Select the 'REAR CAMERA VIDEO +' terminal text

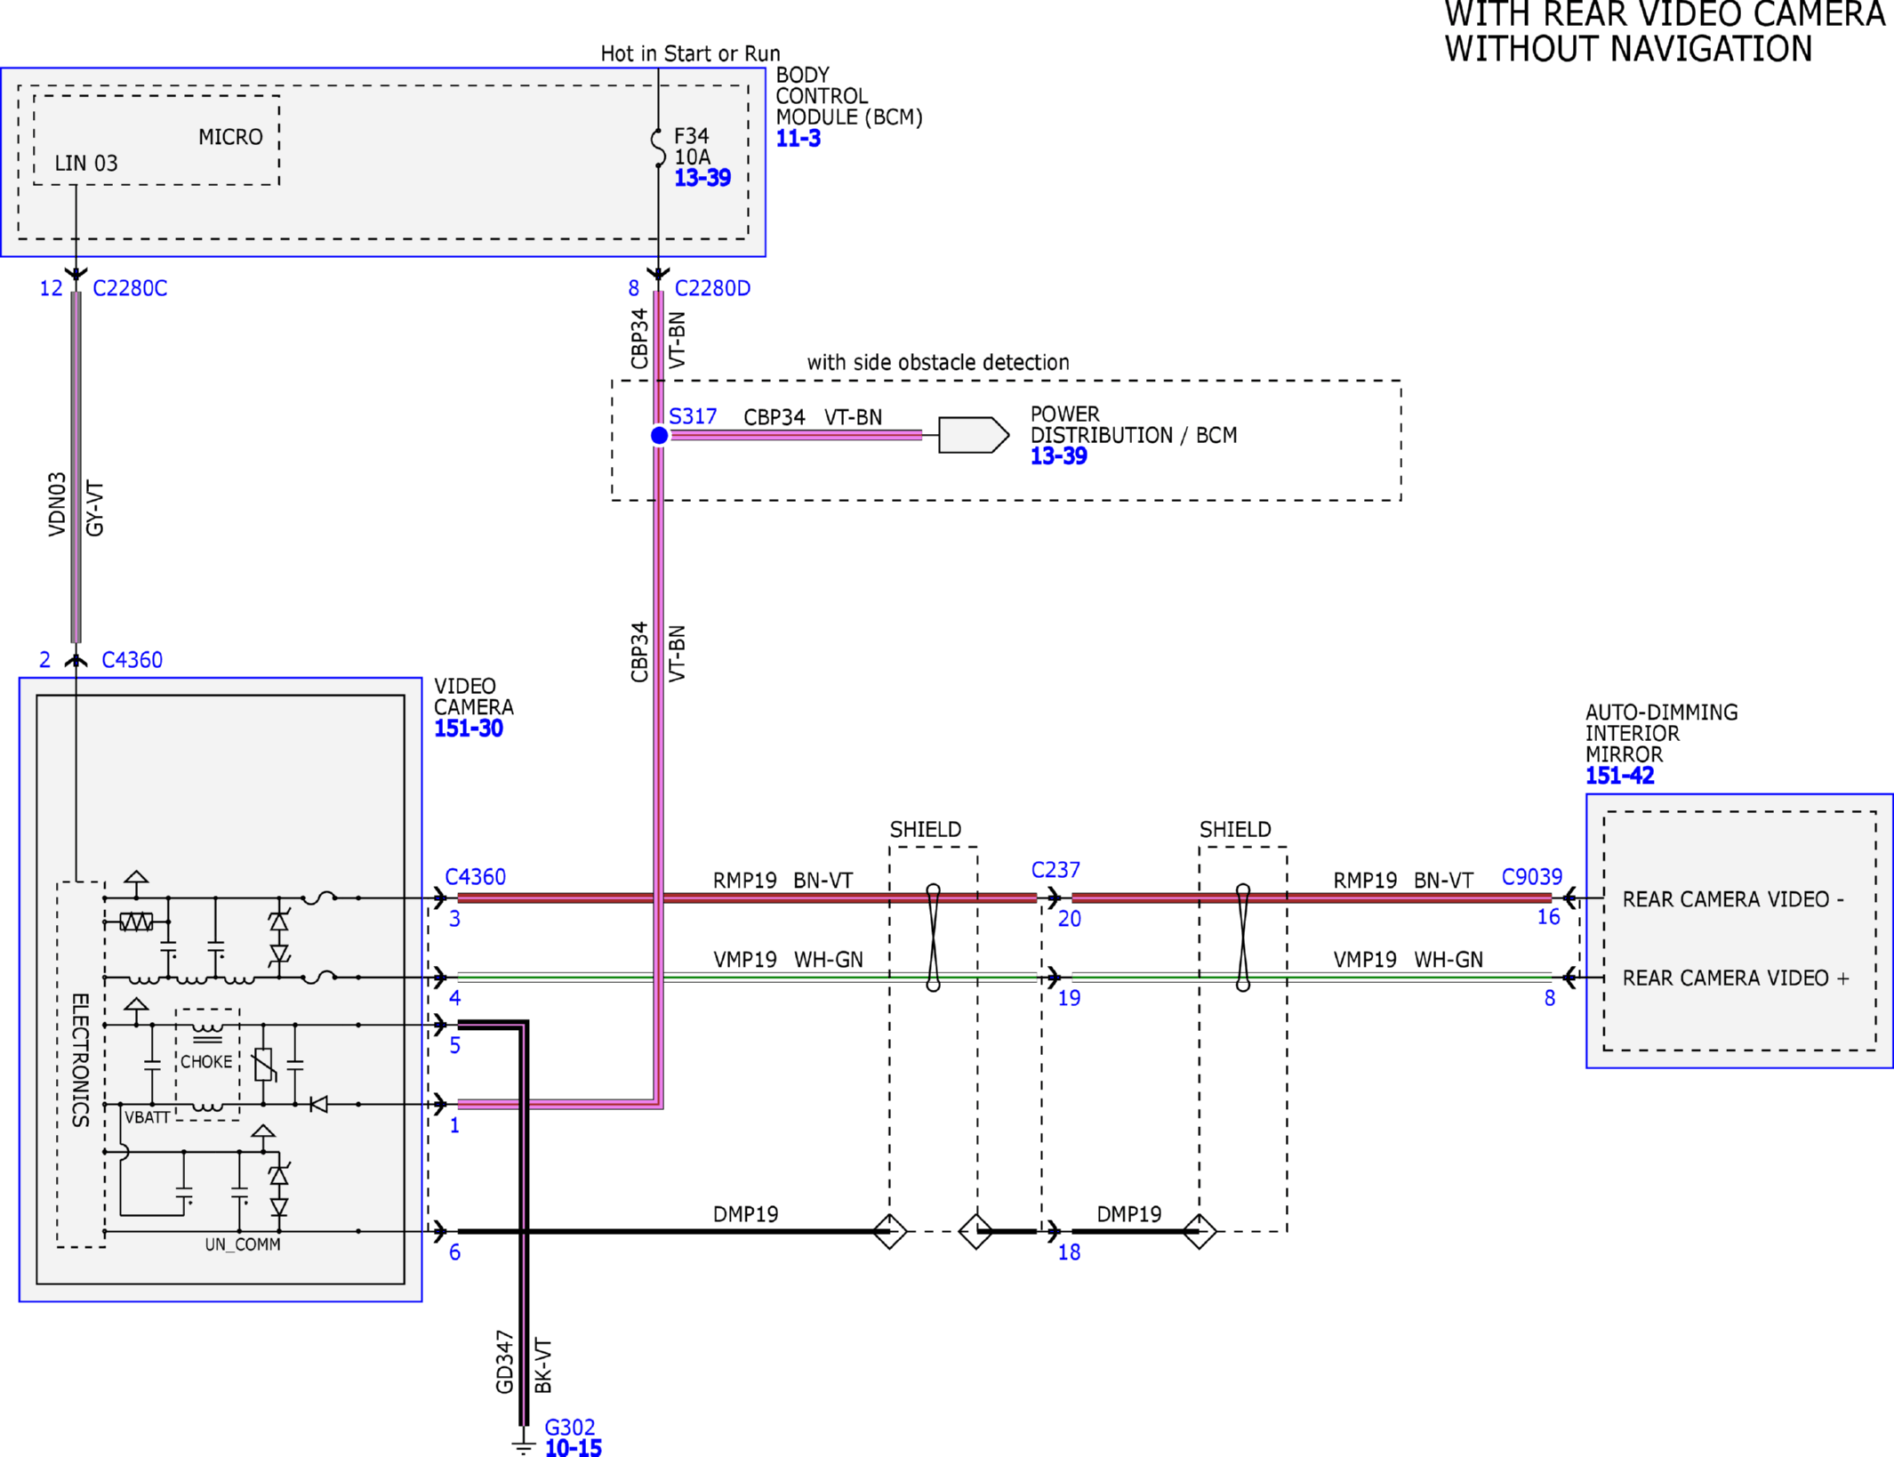tap(1736, 978)
